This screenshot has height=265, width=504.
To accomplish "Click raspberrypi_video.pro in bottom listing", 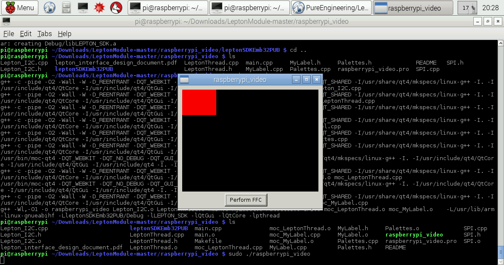I will (421, 241).
